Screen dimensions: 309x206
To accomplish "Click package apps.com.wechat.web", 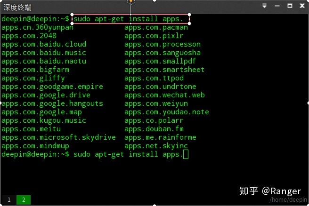I will pos(164,95).
